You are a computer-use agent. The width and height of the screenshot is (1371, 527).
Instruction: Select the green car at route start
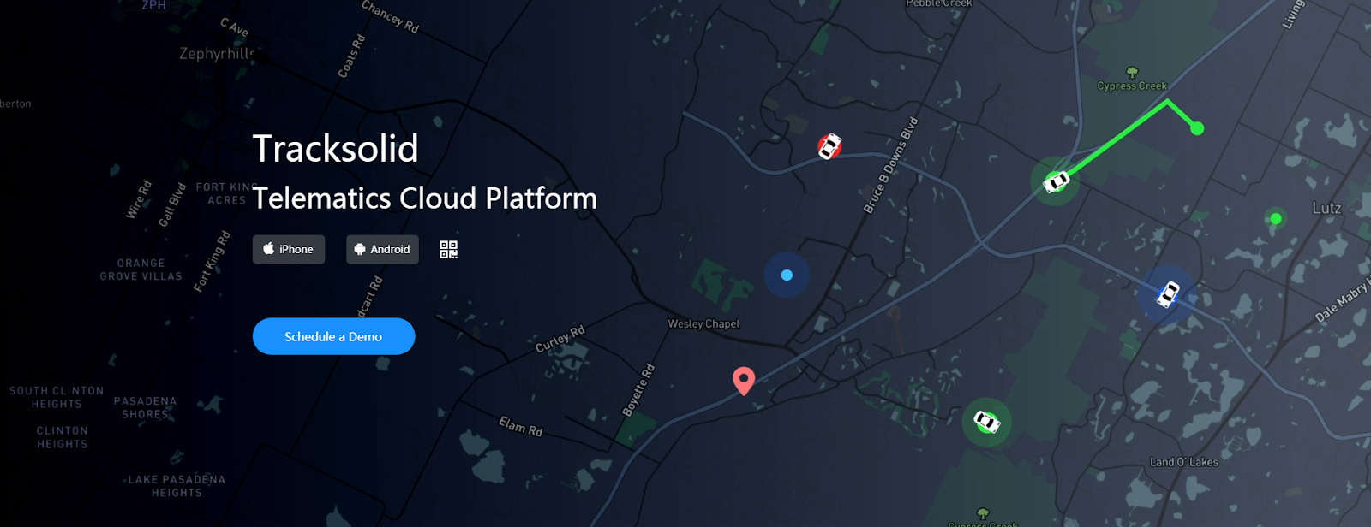pos(1056,181)
